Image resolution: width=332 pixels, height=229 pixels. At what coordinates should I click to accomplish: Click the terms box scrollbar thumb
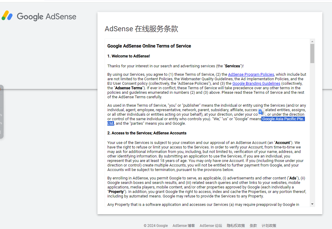click(312, 53)
